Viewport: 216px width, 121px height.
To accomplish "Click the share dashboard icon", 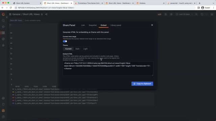I will coord(46,14).
